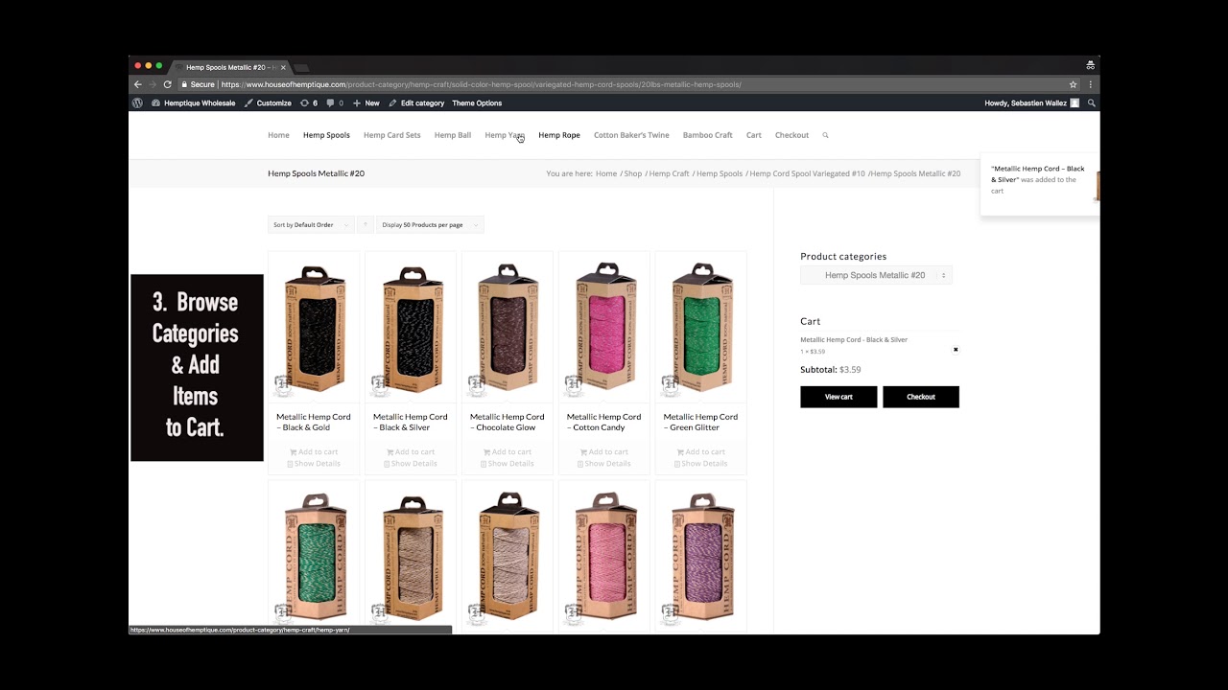The width and height of the screenshot is (1228, 690).
Task: Click the black Checkout button
Action: pyautogui.click(x=921, y=397)
